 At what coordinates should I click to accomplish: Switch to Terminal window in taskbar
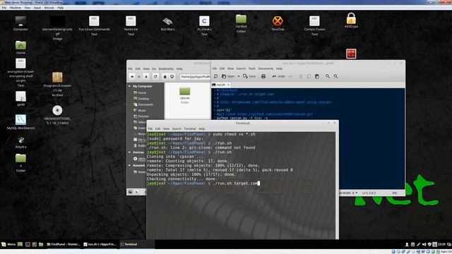[x=136, y=244]
